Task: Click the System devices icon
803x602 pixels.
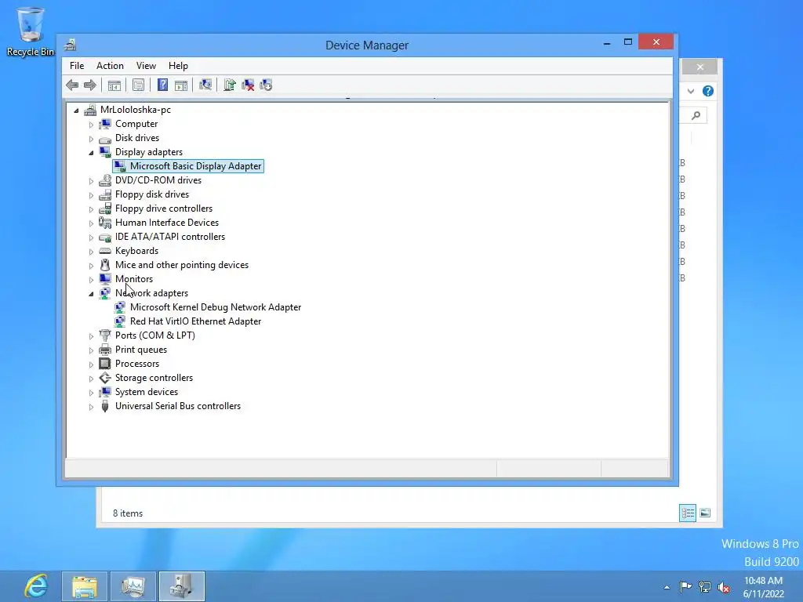Action: coord(105,392)
